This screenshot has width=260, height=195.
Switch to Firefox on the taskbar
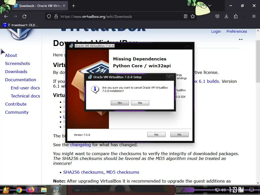click(31, 190)
